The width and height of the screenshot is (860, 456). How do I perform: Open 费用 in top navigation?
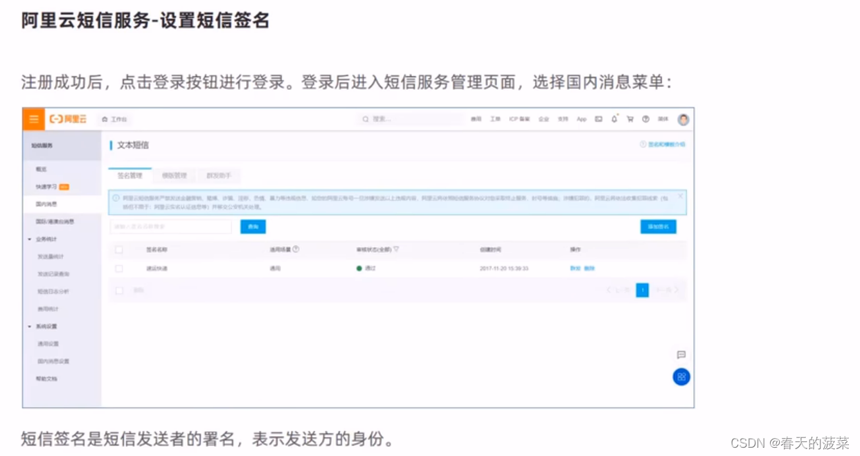[476, 119]
